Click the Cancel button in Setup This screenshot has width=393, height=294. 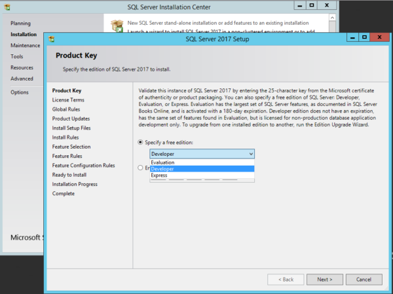364,280
